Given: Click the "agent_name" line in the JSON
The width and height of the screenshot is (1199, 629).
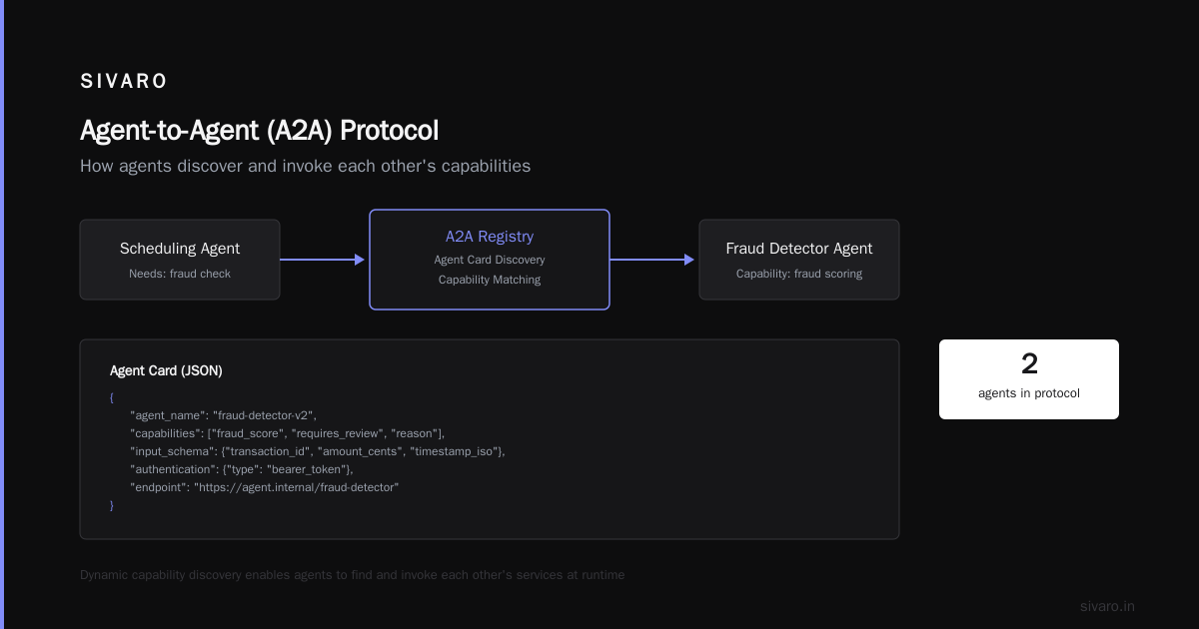Looking at the screenshot, I should coord(223,415).
